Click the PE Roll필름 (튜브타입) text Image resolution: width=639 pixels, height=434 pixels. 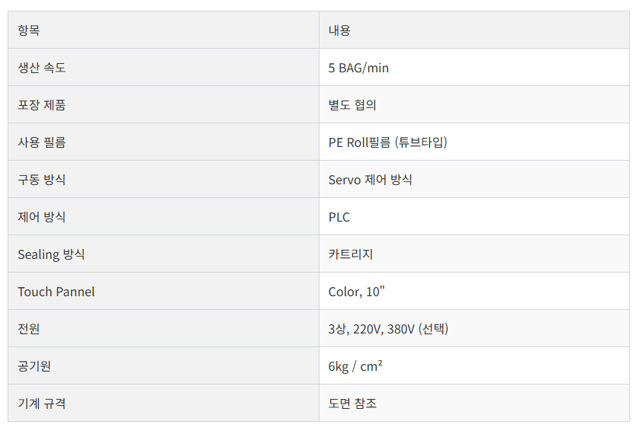[387, 142]
